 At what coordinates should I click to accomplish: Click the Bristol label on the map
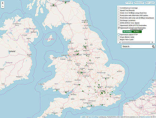(73, 95)
